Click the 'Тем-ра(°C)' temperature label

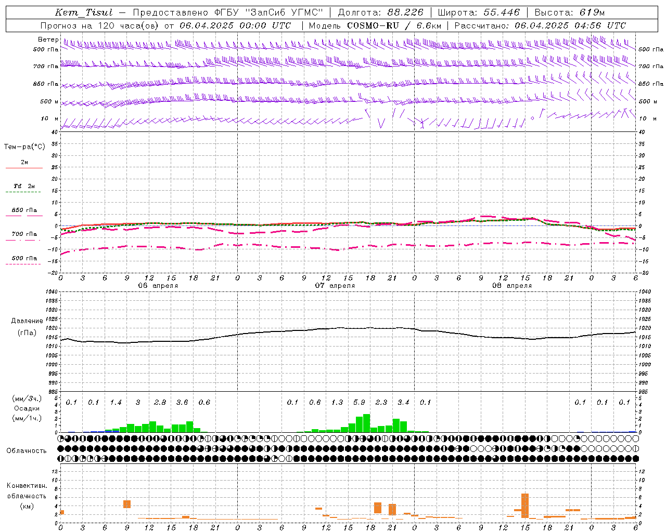click(24, 147)
